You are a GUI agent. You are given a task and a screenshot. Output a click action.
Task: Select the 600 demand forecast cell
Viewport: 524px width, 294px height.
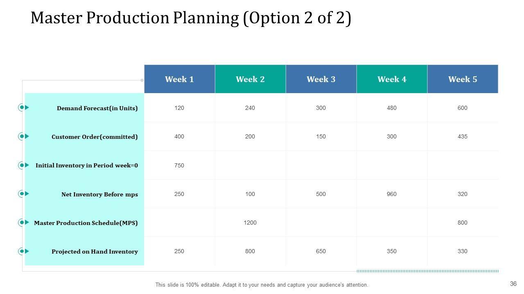(463, 108)
